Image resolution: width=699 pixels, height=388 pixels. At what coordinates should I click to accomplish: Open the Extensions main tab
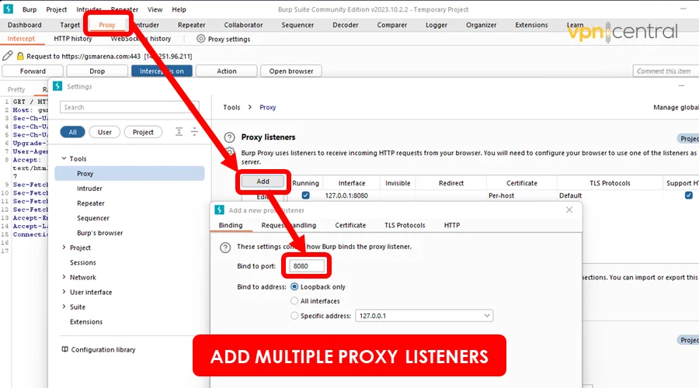531,25
